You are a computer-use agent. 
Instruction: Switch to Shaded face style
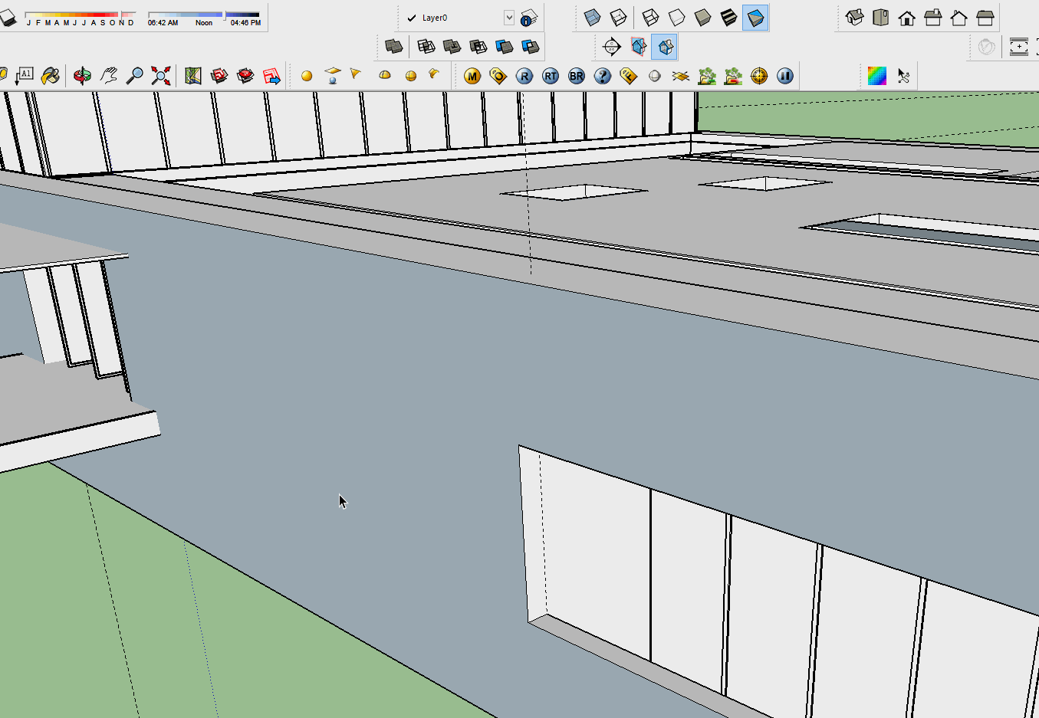703,18
